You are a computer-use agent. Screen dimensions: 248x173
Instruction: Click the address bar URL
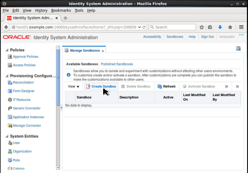(76, 27)
